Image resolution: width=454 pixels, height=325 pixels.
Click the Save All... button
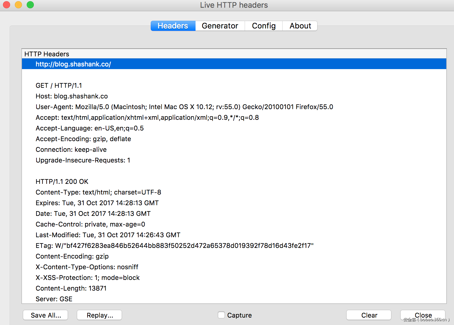click(45, 315)
